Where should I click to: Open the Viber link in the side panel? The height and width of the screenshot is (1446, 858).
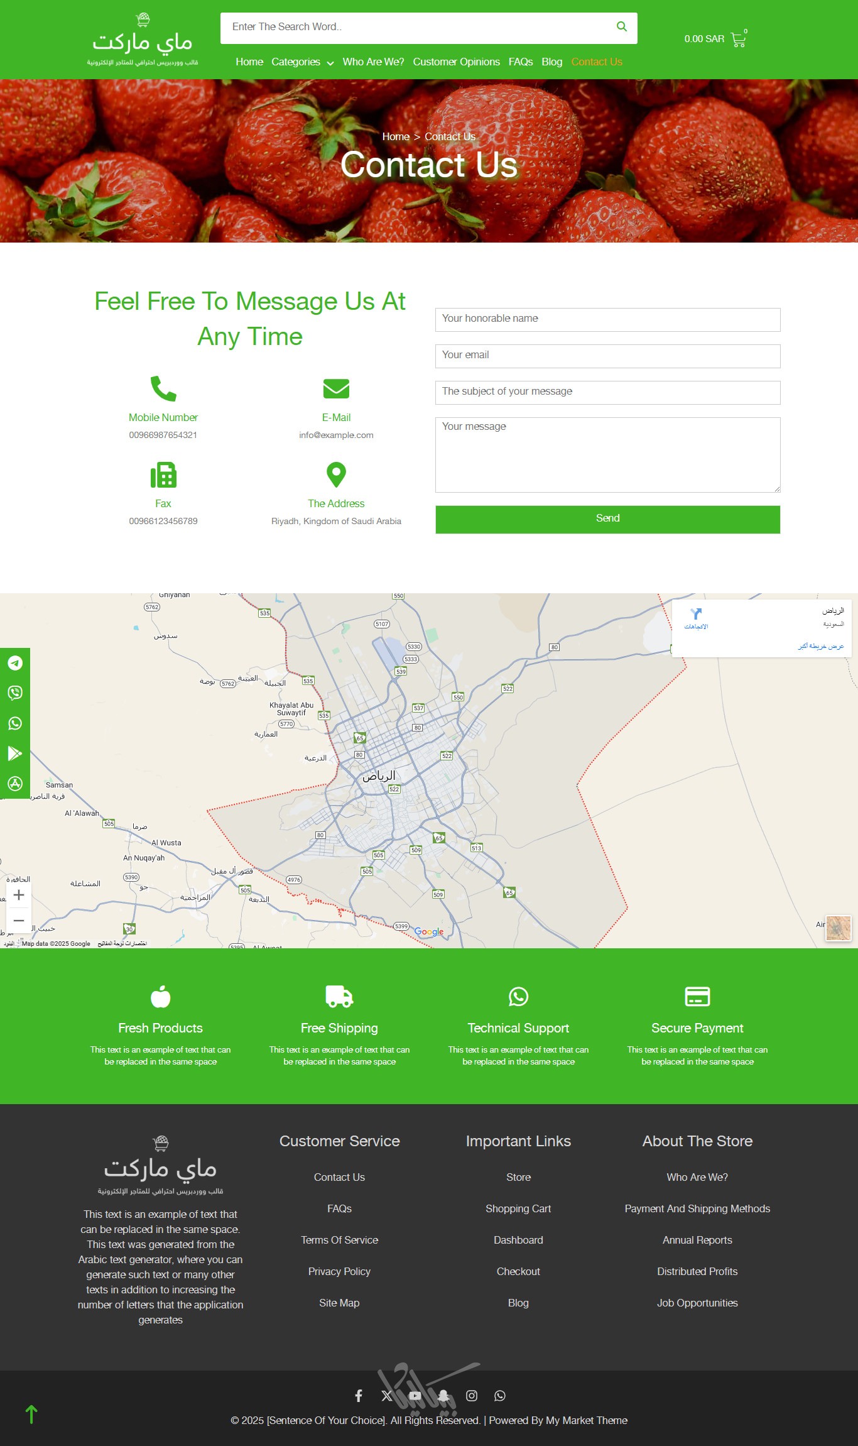click(x=15, y=693)
